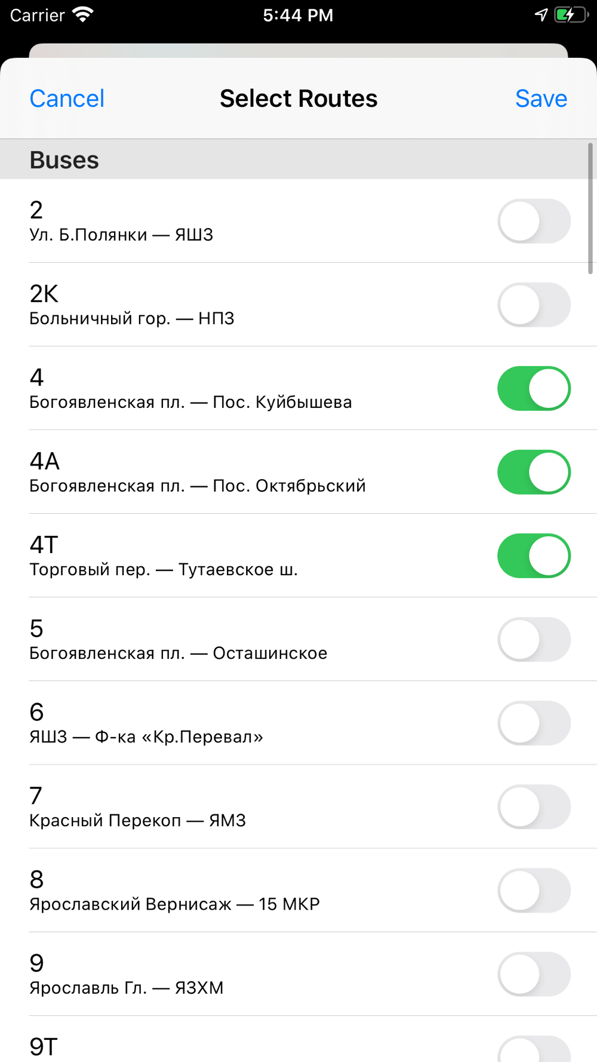597x1062 pixels.
Task: Click the vertical scrollbar indicator
Action: click(x=590, y=208)
